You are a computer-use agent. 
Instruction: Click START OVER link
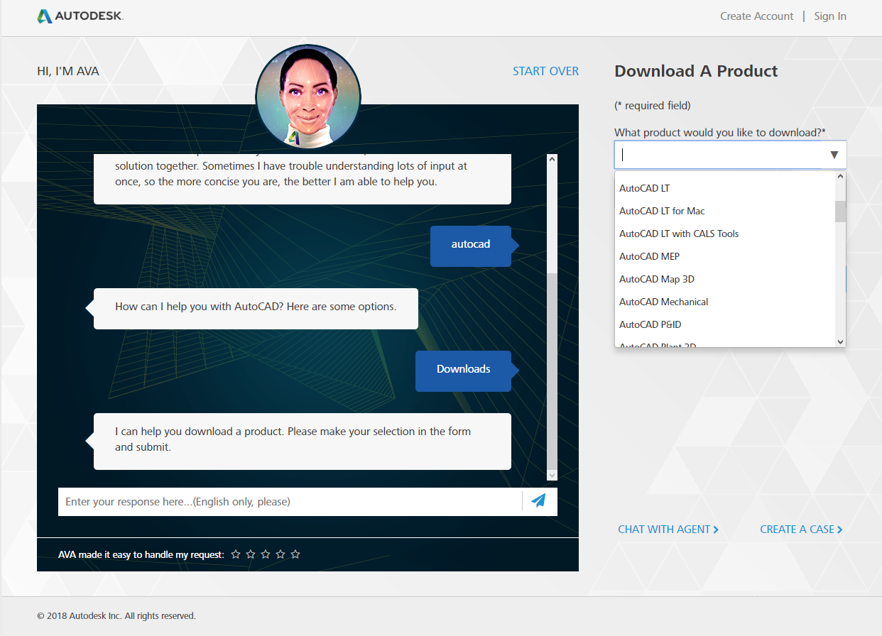(545, 71)
